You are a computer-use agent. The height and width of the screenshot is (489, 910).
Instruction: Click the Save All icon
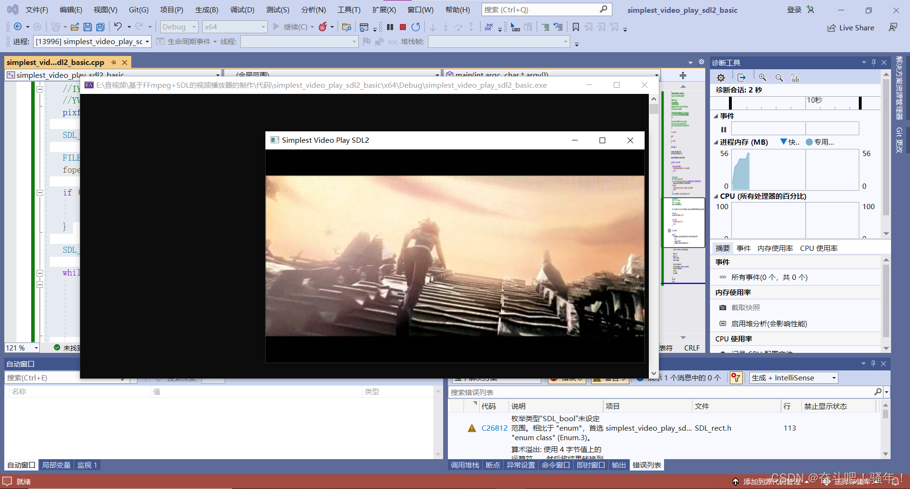click(x=100, y=27)
